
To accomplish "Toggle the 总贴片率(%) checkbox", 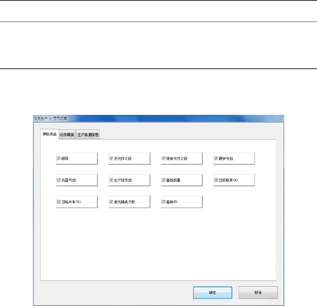I will 59,202.
